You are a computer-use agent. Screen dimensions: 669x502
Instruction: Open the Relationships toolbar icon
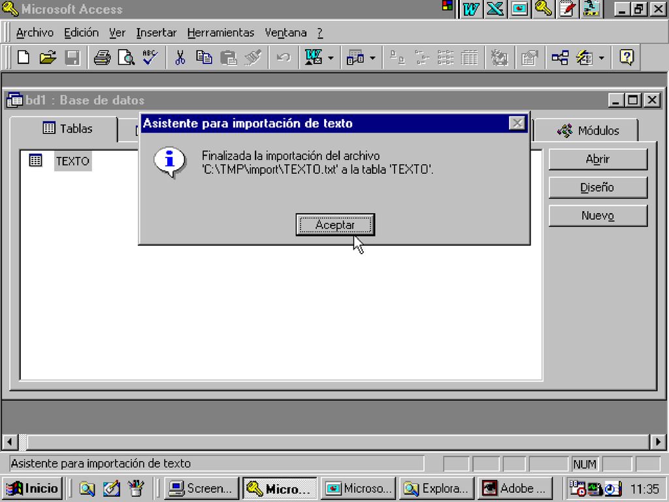coord(560,58)
